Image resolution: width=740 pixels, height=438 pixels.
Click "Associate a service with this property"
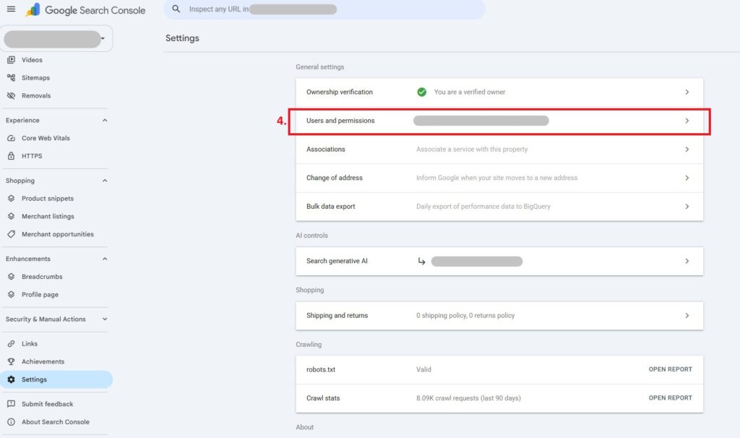tap(472, 150)
